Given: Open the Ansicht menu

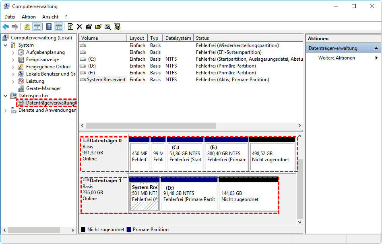Looking at the screenshot, I should pyautogui.click(x=50, y=17).
